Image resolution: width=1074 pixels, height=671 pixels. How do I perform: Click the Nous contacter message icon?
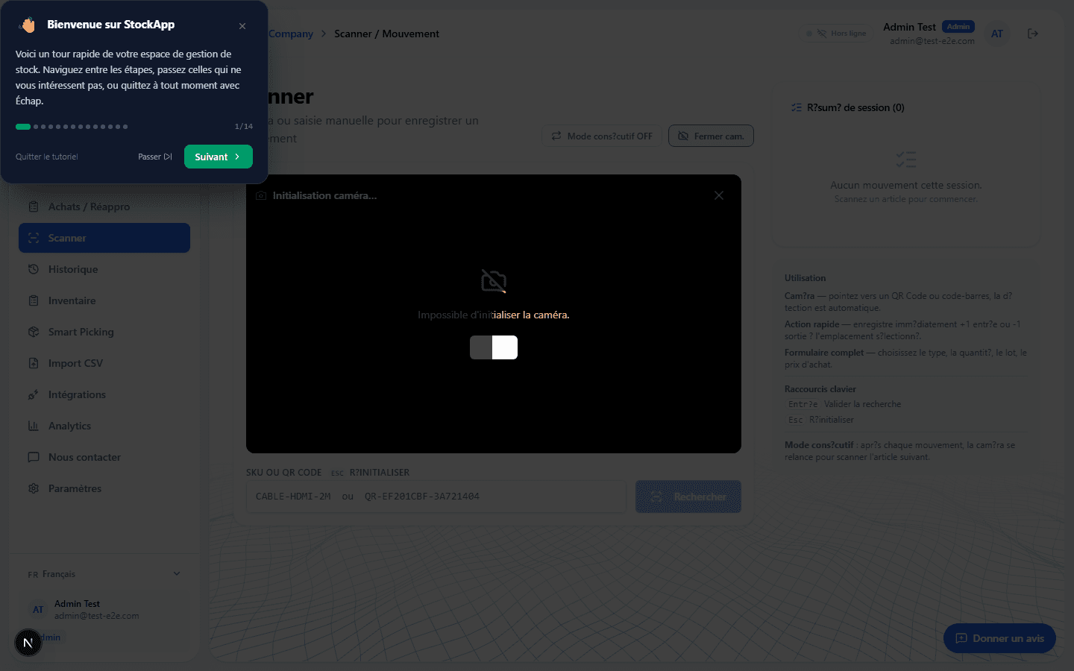(34, 457)
